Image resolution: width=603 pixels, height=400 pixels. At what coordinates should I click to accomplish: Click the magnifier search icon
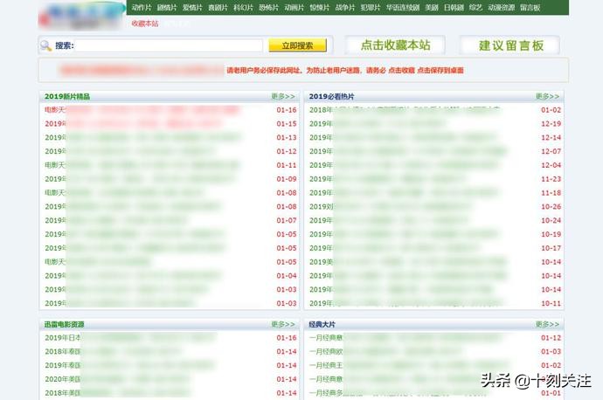pyautogui.click(x=45, y=45)
